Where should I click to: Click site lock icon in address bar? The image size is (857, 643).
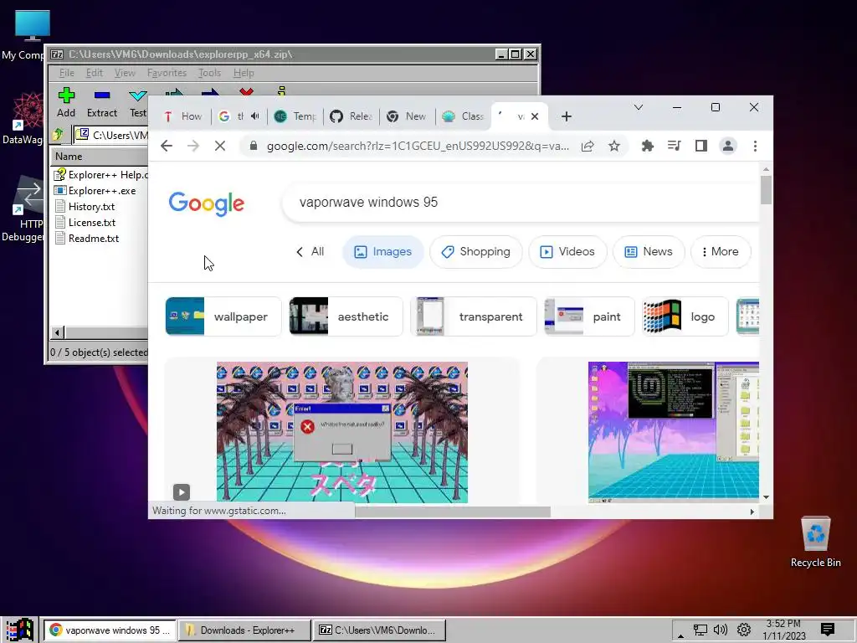click(x=253, y=146)
